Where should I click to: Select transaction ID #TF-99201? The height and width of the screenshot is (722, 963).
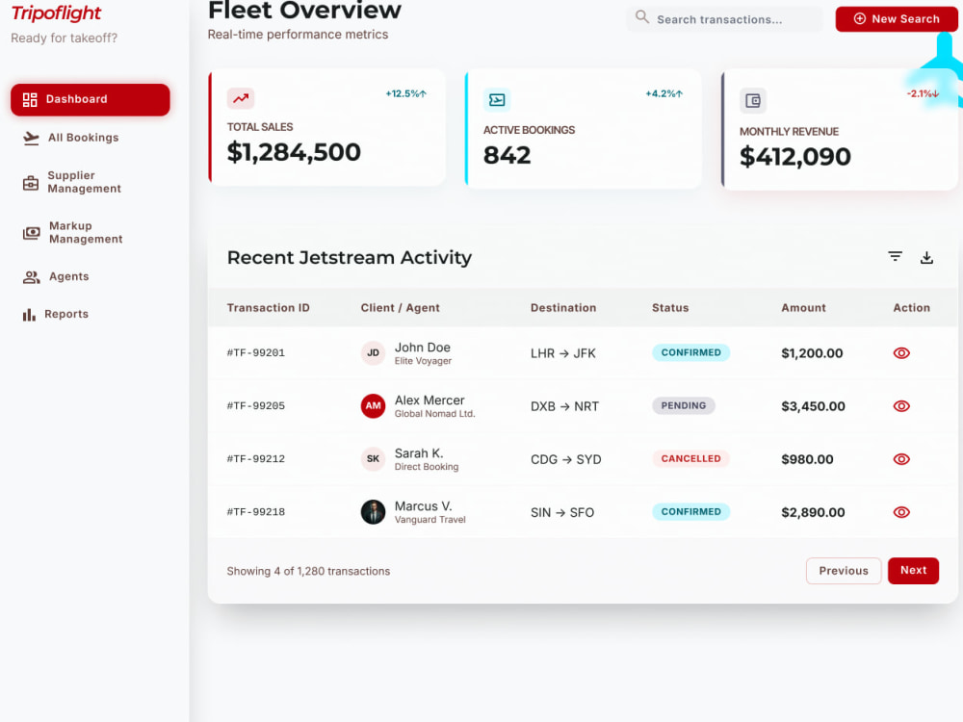(x=256, y=353)
